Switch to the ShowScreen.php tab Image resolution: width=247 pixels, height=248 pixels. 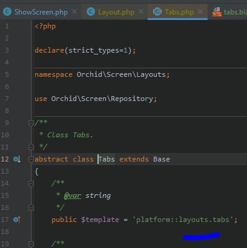pyautogui.click(x=41, y=12)
